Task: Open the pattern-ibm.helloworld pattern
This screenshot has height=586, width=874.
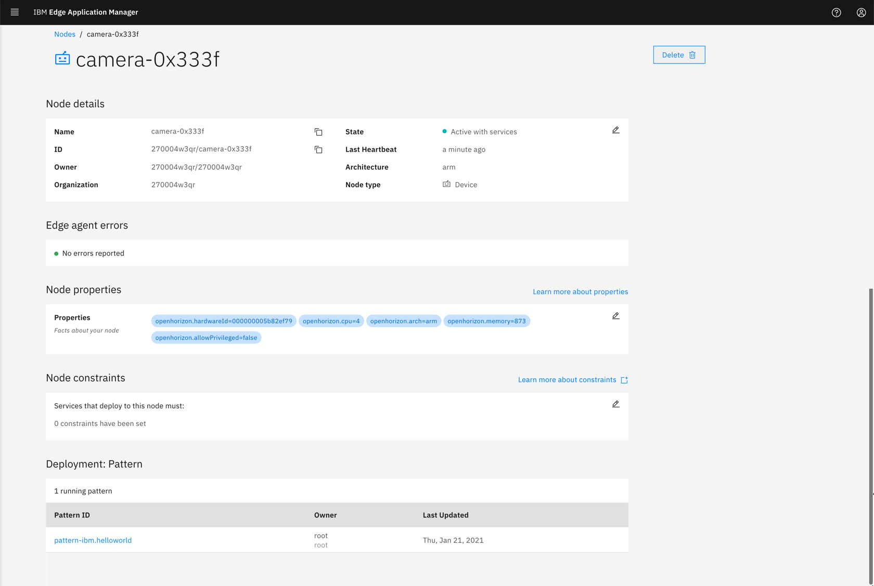Action: coord(93,540)
